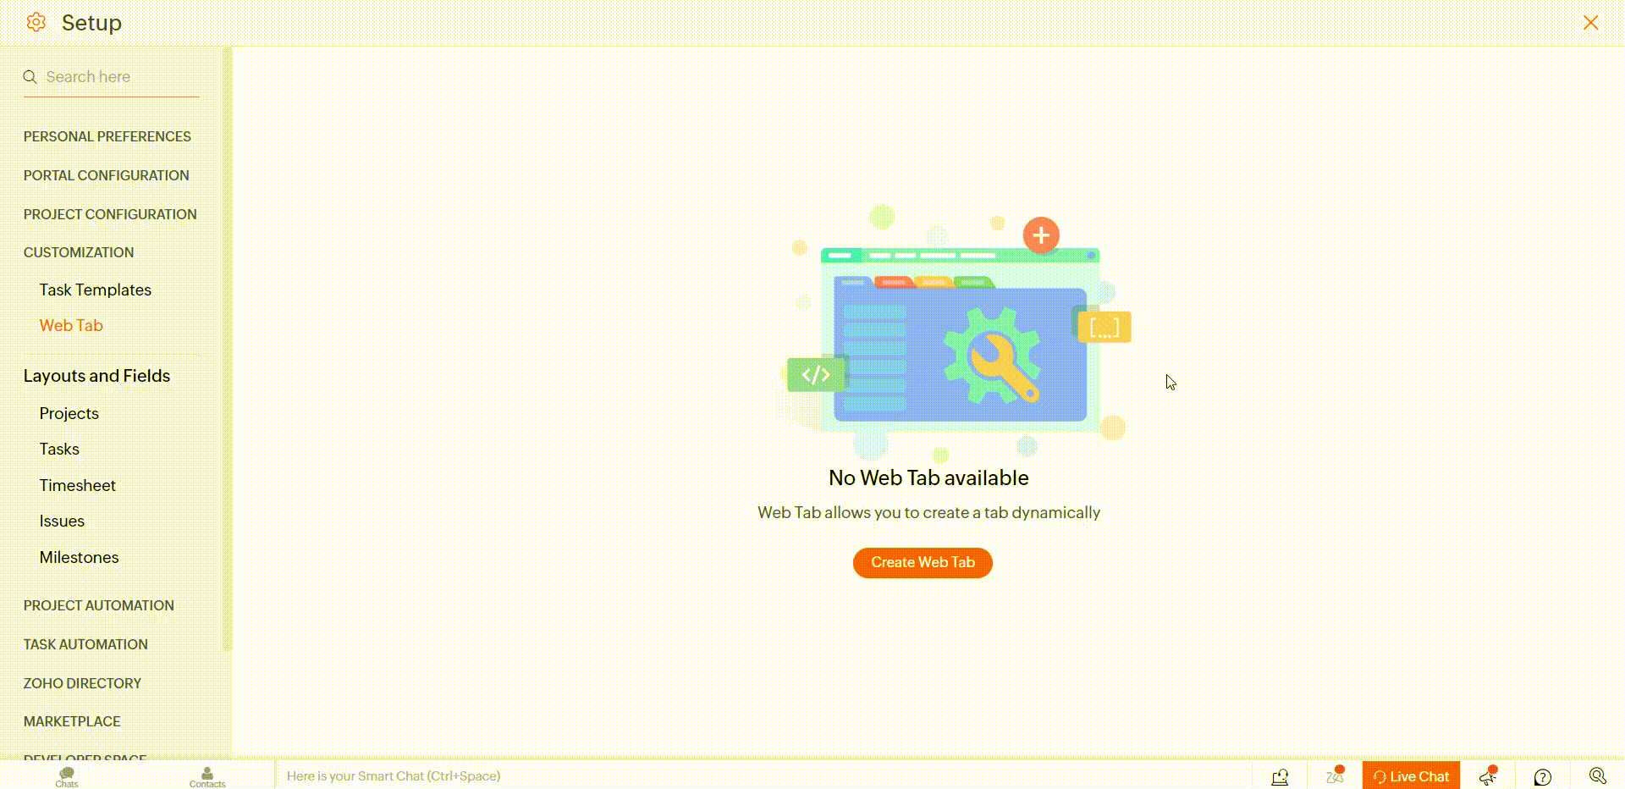1625x789 pixels.
Task: Start a Live Chat session
Action: pos(1411,775)
